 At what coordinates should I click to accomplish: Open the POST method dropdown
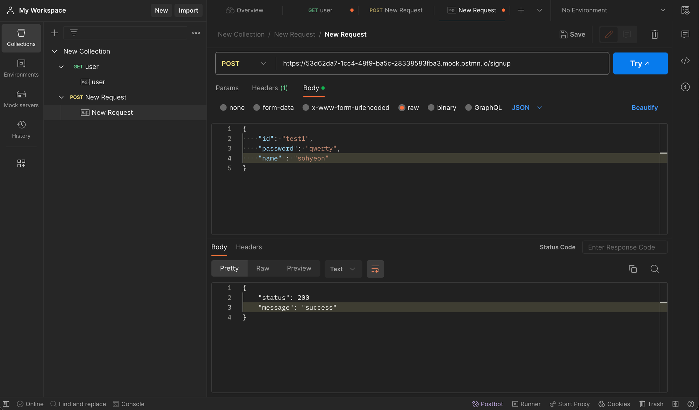pyautogui.click(x=244, y=63)
